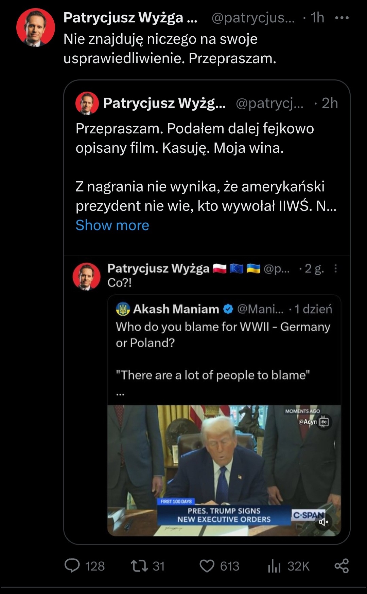Open the three-dot more options menu
The image size is (367, 594).
point(342,18)
